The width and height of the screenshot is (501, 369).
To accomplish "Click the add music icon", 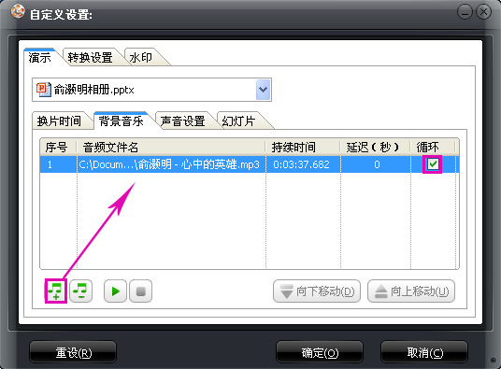I will coord(56,291).
